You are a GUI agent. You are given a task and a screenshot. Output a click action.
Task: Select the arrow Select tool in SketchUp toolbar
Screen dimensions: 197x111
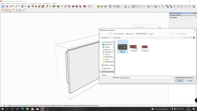(3, 6)
